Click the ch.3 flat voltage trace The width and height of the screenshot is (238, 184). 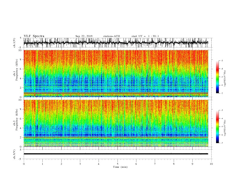pyautogui.click(x=116, y=154)
